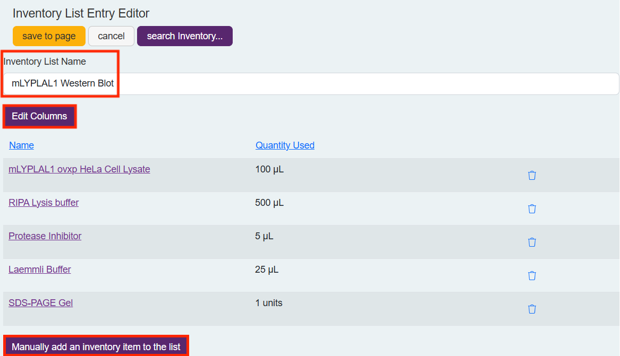The height and width of the screenshot is (356, 620).
Task: Delete the Laemmli Buffer row
Action: (532, 275)
